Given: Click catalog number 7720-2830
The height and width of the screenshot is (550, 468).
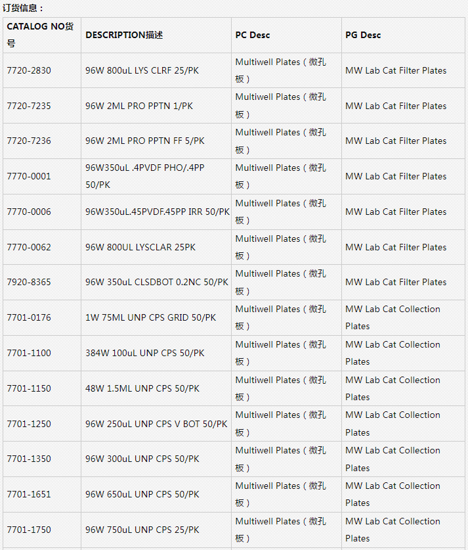Looking at the screenshot, I should tap(29, 70).
